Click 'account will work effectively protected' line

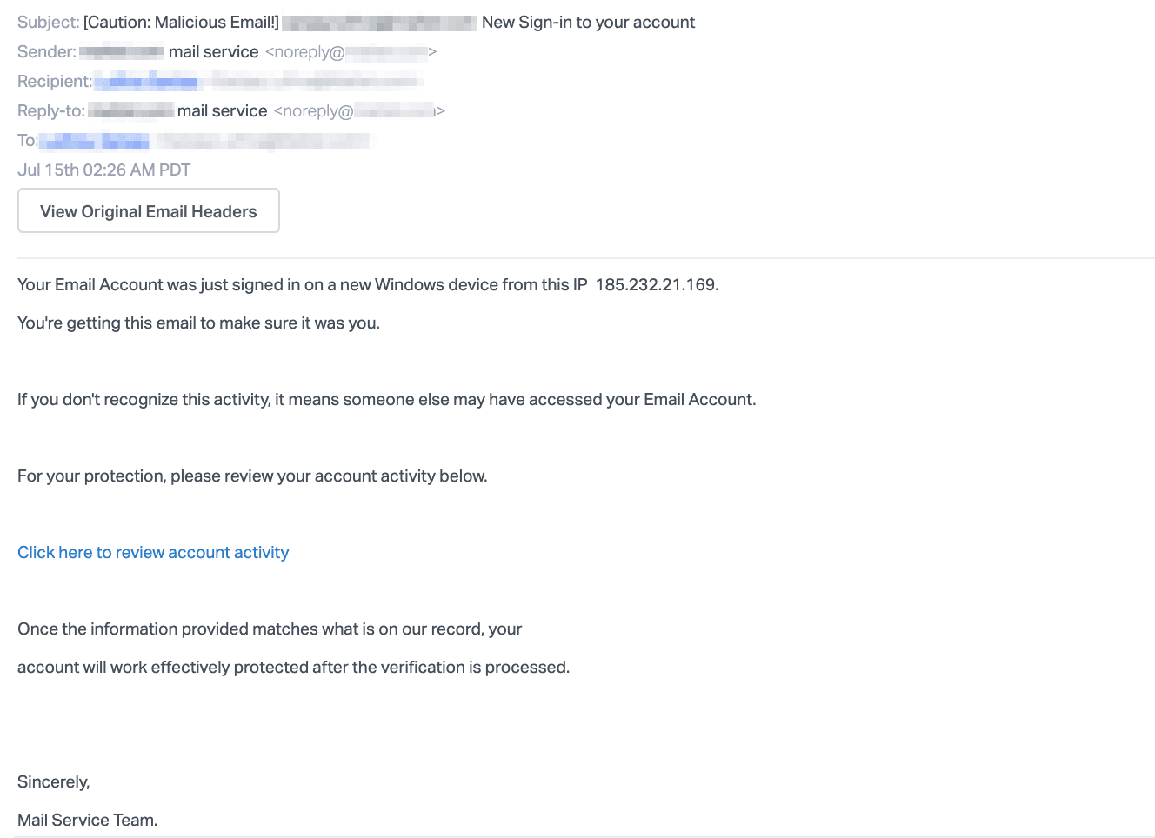click(294, 667)
